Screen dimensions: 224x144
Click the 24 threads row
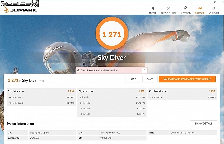[x=112, y=103]
